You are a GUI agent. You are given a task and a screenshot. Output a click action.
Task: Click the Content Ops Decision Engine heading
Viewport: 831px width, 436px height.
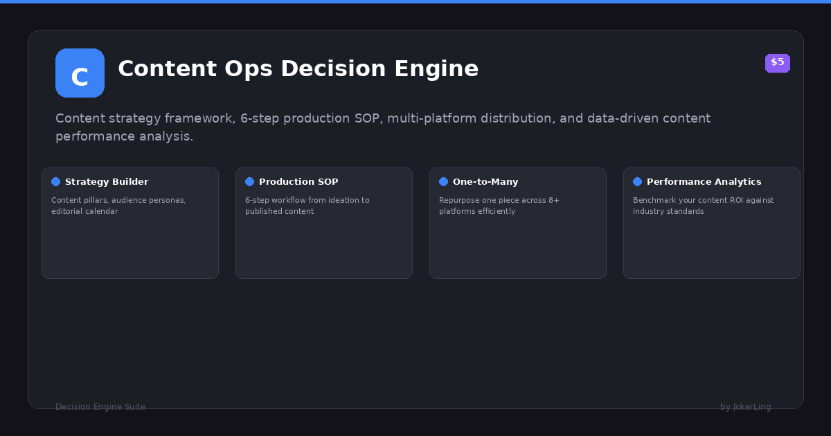click(298, 69)
